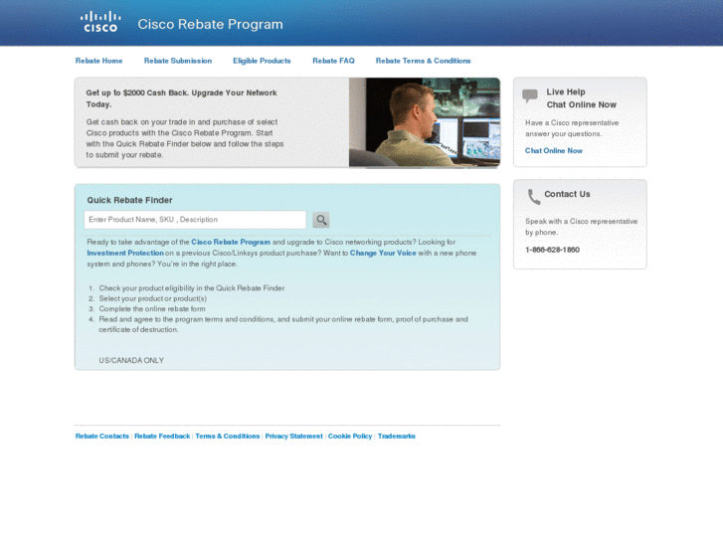Click the Chat Online Now link

coord(554,151)
